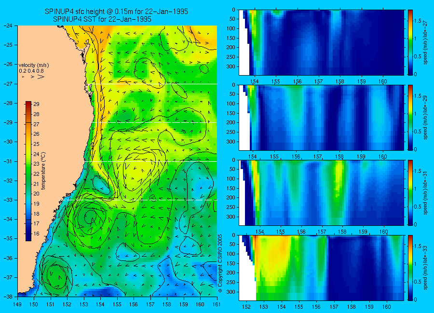Click the "29" tick on the temperature bar
The image size is (434, 313).
coord(36,104)
